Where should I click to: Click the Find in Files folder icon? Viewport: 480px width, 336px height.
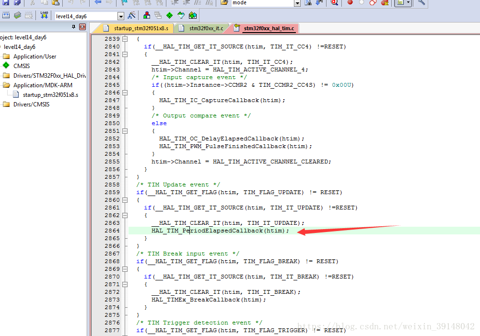pyautogui.click(x=224, y=2)
